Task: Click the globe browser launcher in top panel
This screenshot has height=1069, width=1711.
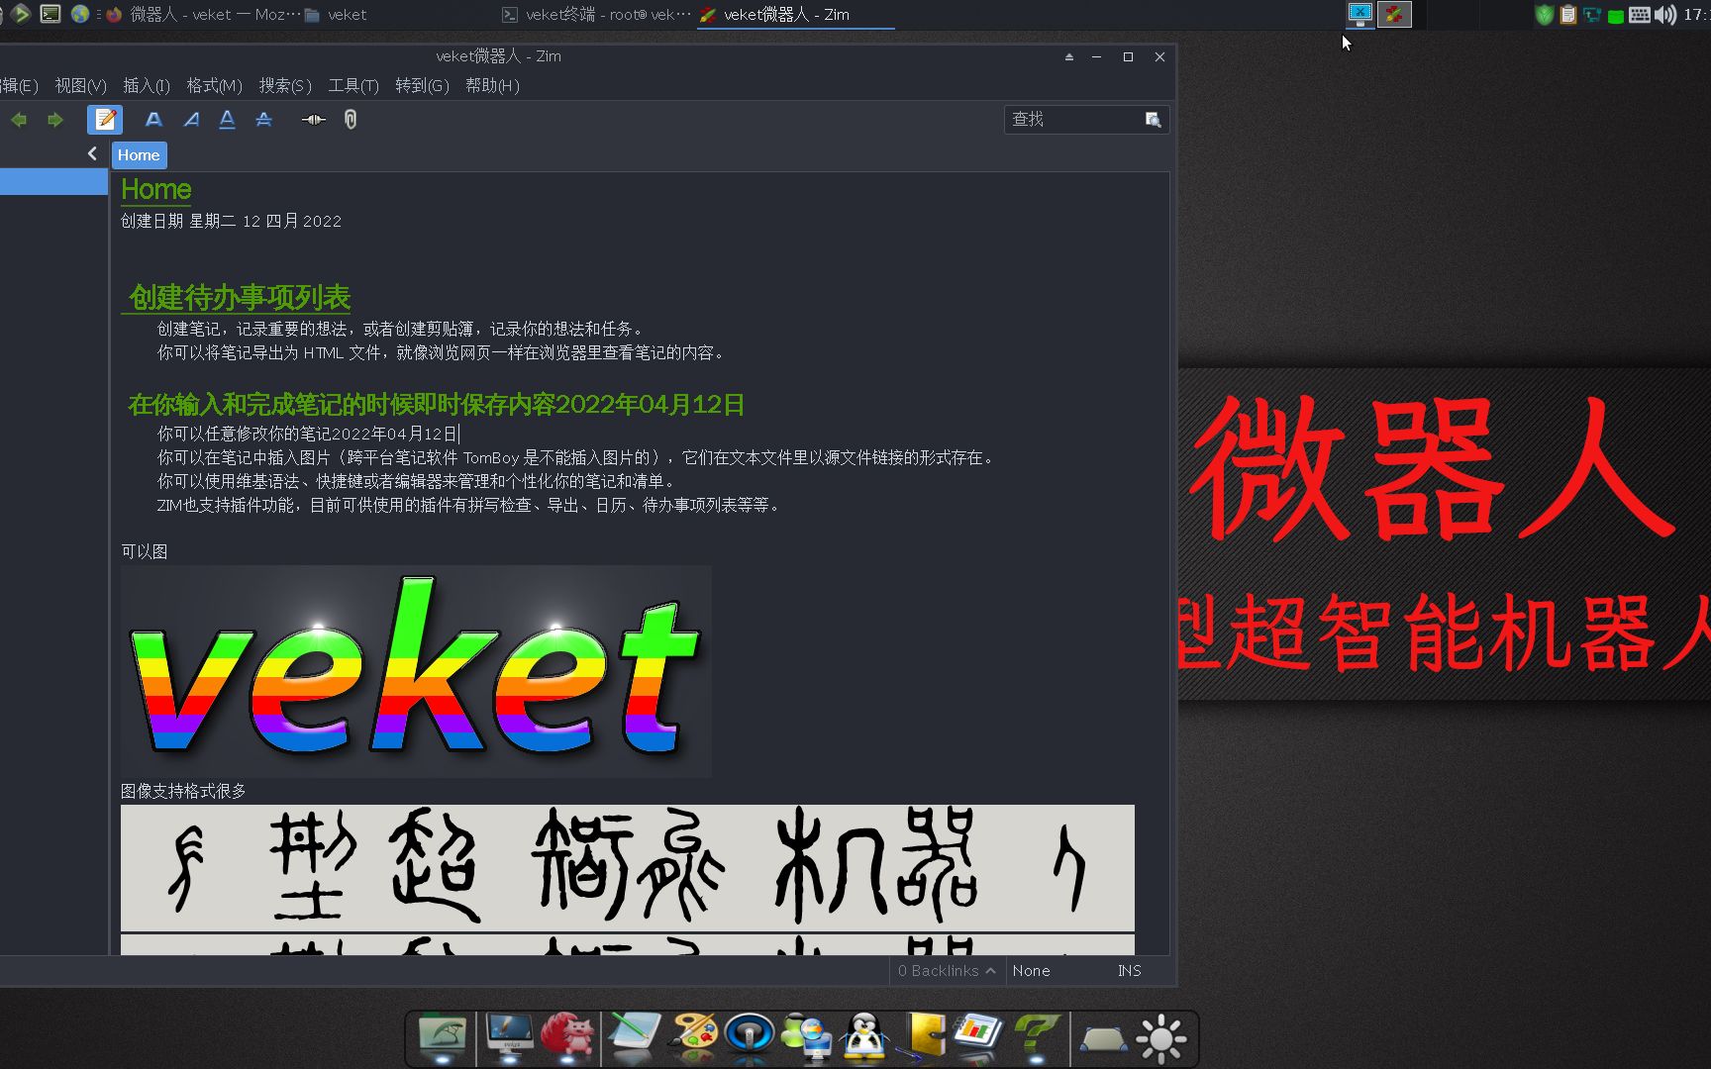Action: pos(80,14)
